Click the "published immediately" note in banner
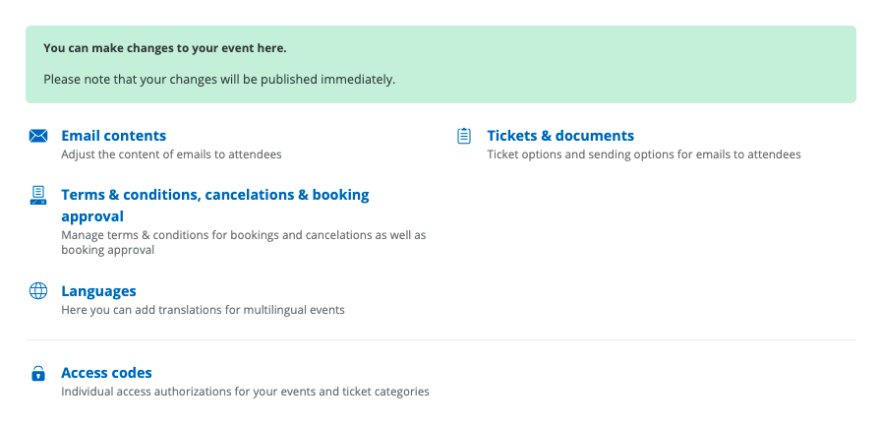 click(334, 79)
